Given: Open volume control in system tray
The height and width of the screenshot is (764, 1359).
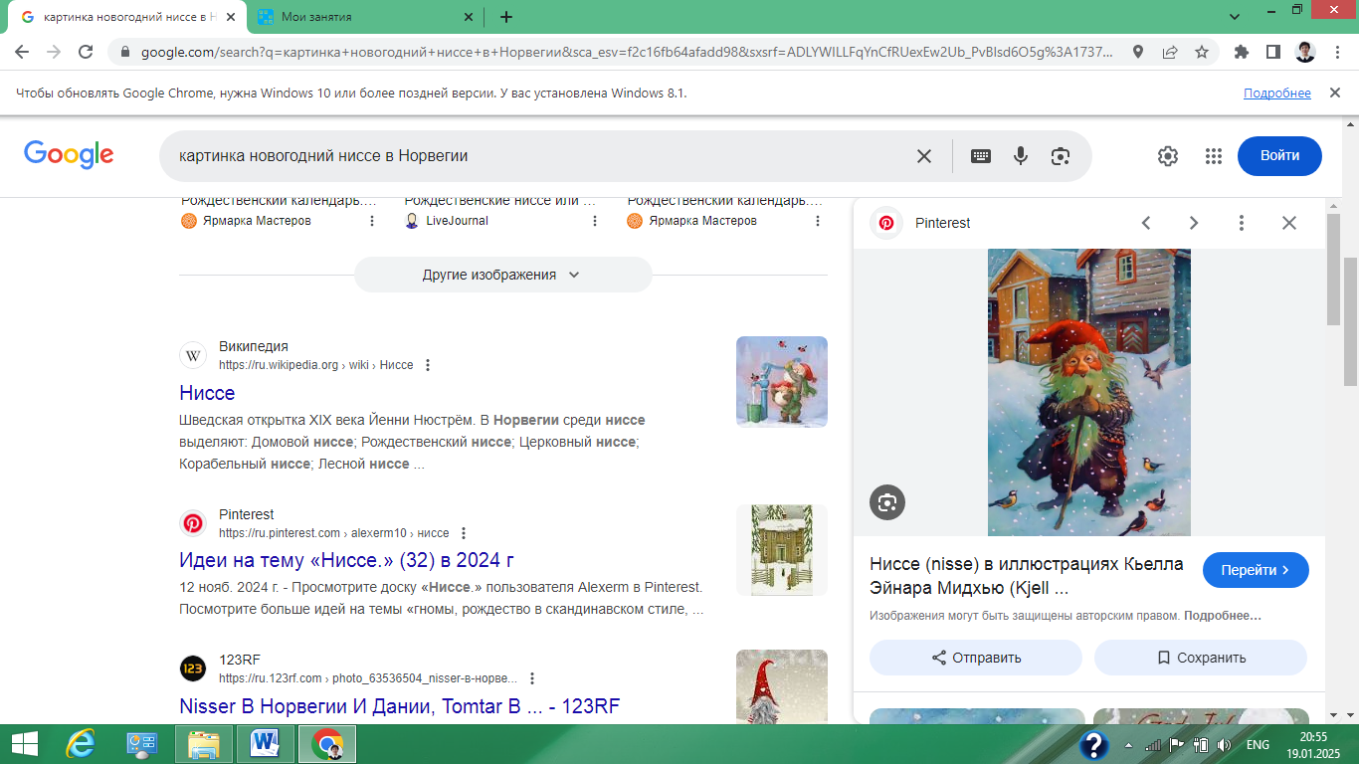Looking at the screenshot, I should [1225, 744].
